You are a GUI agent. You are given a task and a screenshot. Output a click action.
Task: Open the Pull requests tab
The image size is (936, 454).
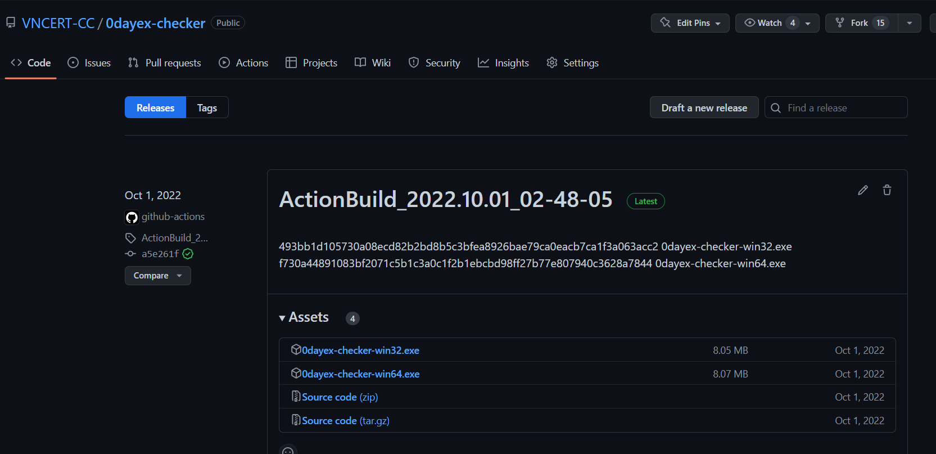click(x=165, y=63)
